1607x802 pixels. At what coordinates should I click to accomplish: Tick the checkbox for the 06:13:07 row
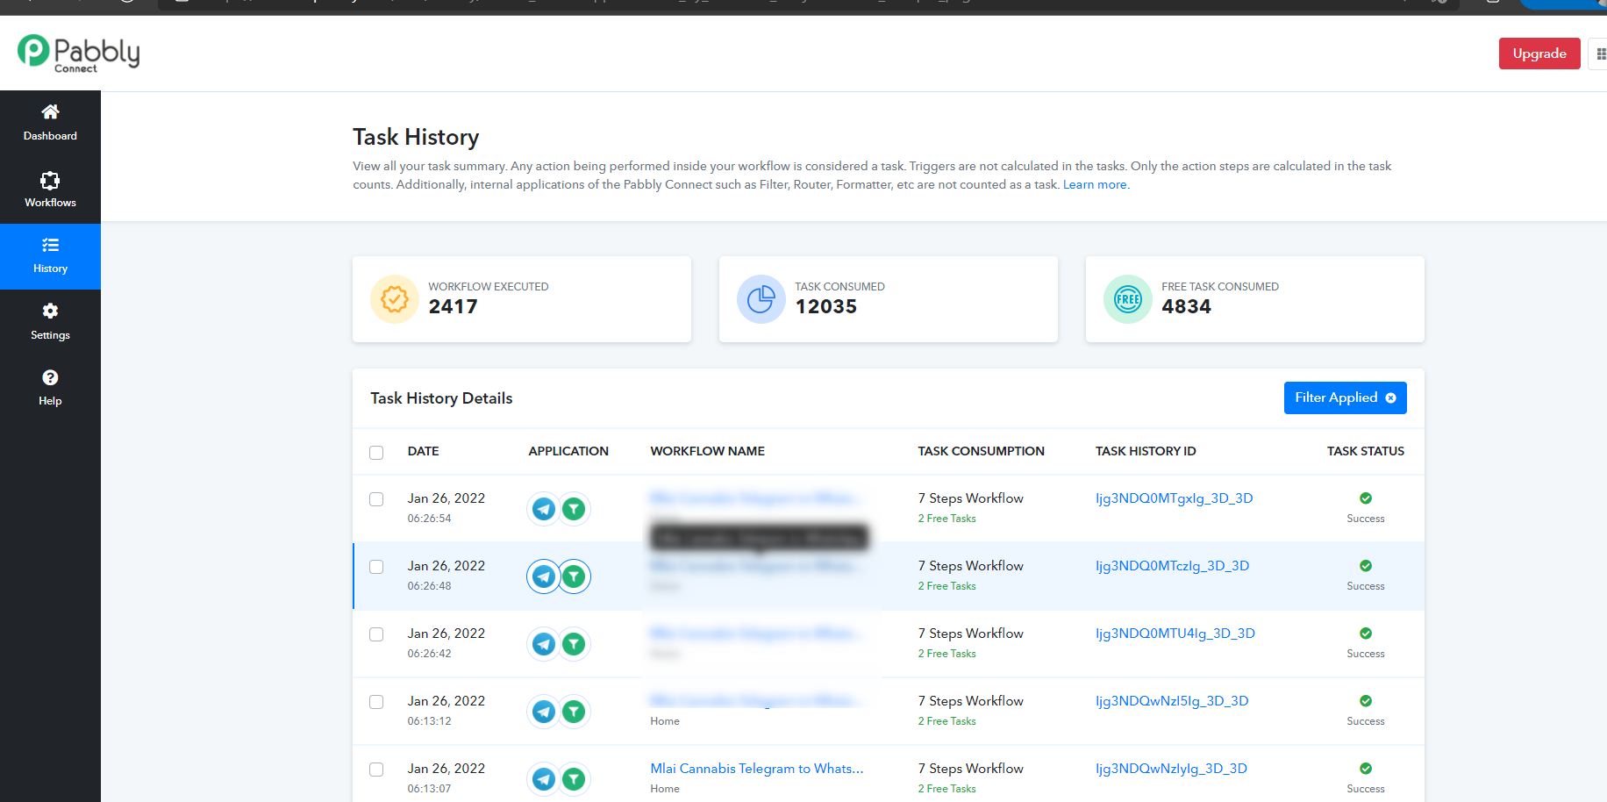(376, 770)
